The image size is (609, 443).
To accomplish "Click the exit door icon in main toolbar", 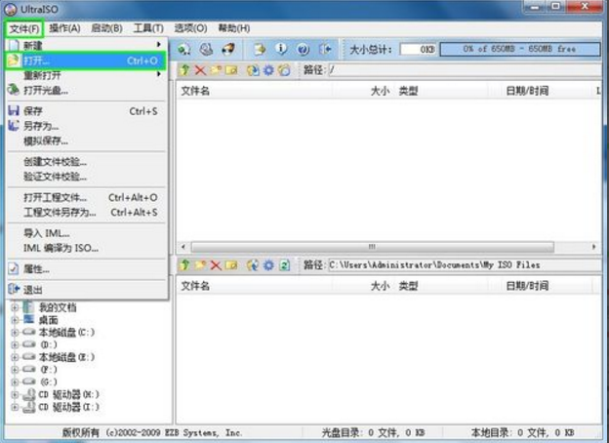I will [325, 50].
